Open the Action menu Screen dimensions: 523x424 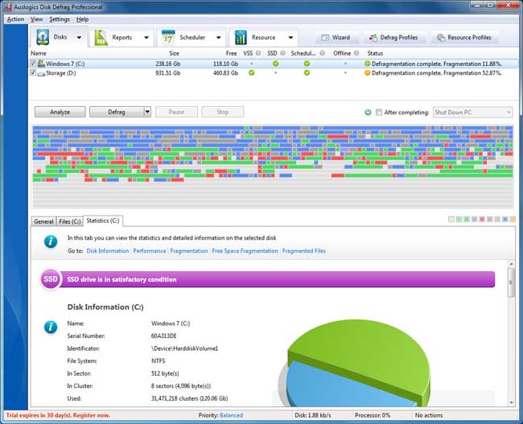[15, 19]
